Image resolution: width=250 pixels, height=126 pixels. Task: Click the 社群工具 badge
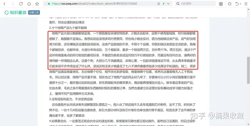coord(34,13)
